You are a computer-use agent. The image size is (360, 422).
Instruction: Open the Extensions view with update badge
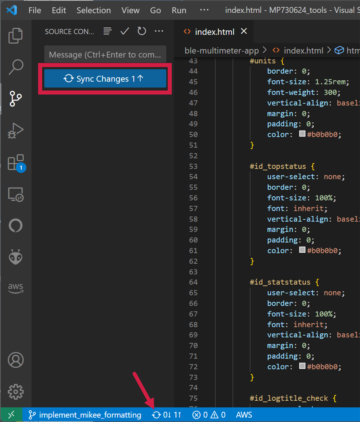tap(16, 163)
